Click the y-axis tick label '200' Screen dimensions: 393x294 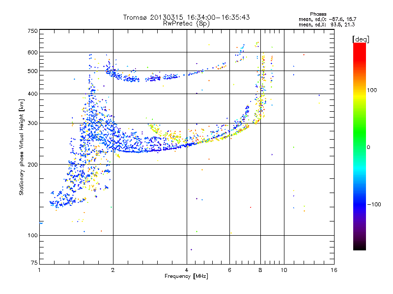[32, 165]
